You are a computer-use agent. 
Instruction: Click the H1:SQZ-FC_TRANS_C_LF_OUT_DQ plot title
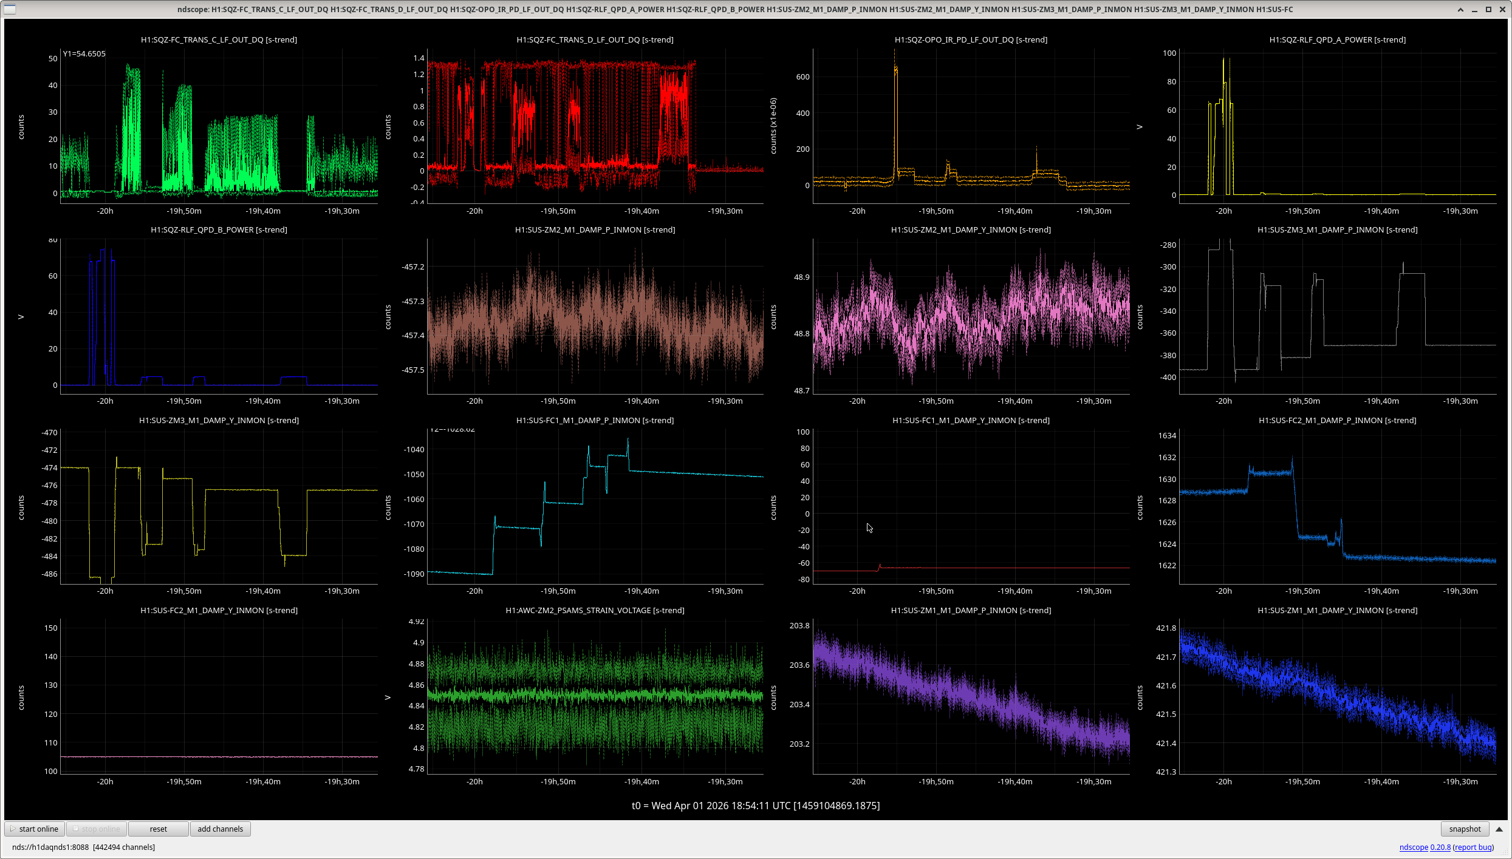point(219,39)
